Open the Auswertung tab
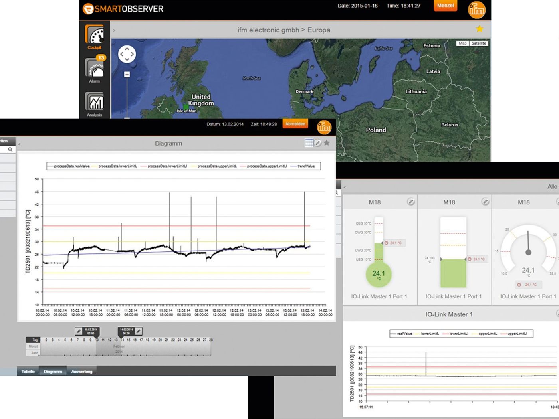Screen dimensions: 559x419 (x=81, y=371)
